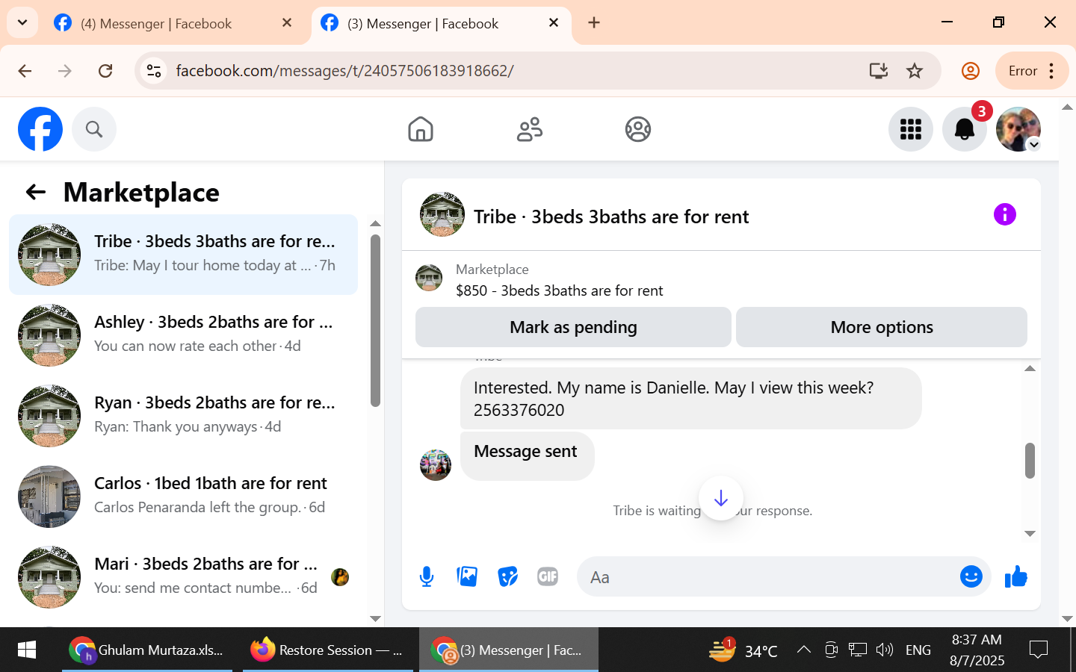Install the app from the address bar
1076x672 pixels.
pyautogui.click(x=879, y=71)
